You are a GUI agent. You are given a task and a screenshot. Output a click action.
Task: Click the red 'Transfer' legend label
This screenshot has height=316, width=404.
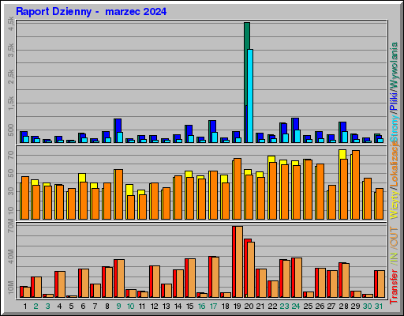coord(394,287)
